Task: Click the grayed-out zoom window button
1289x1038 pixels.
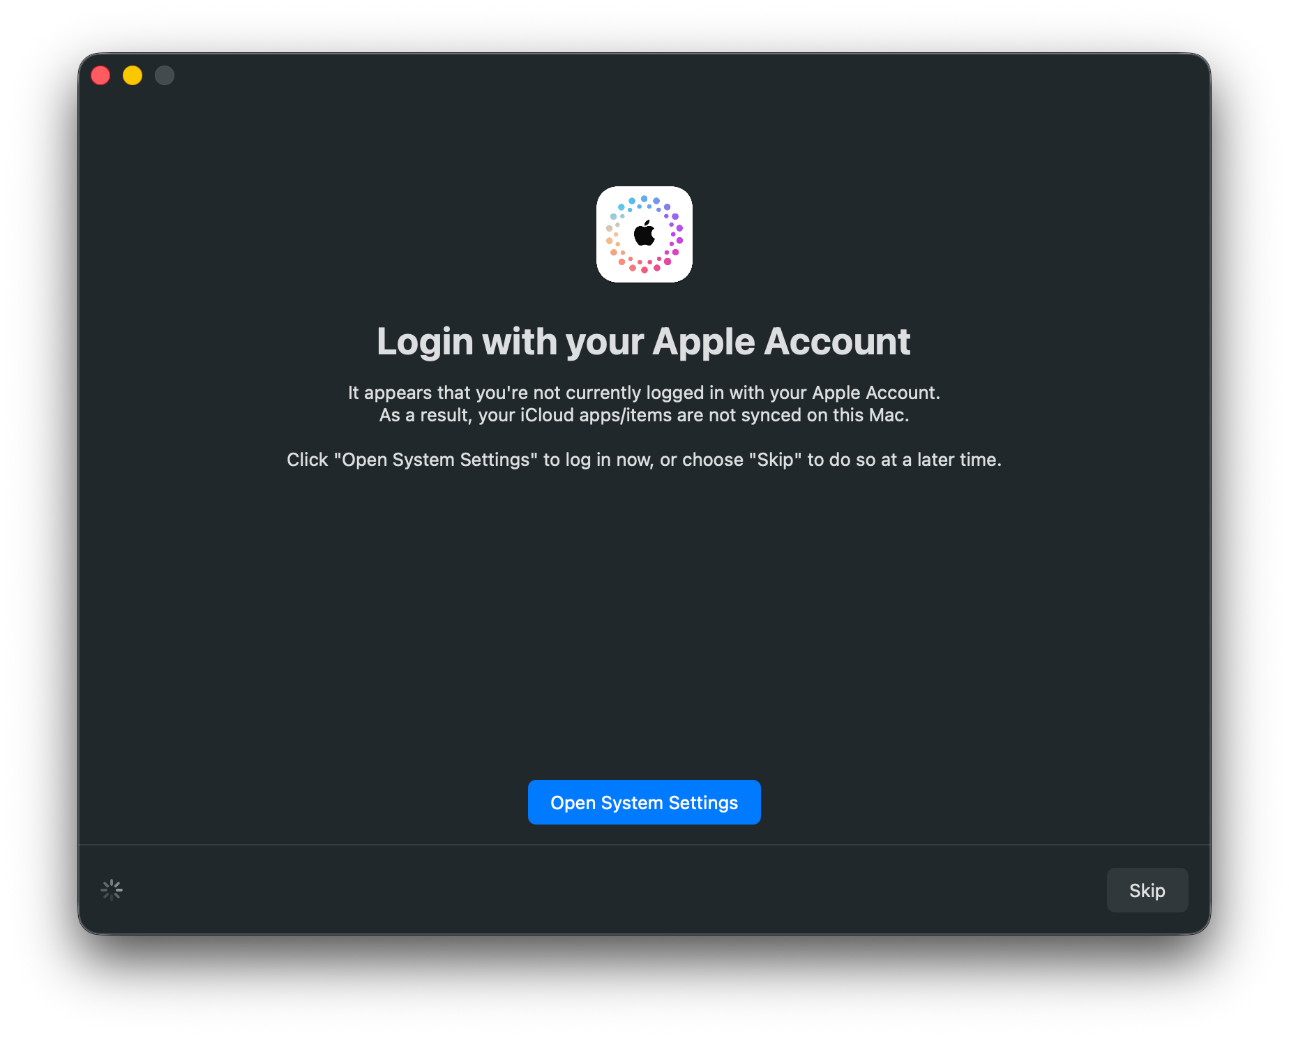Action: coord(165,75)
